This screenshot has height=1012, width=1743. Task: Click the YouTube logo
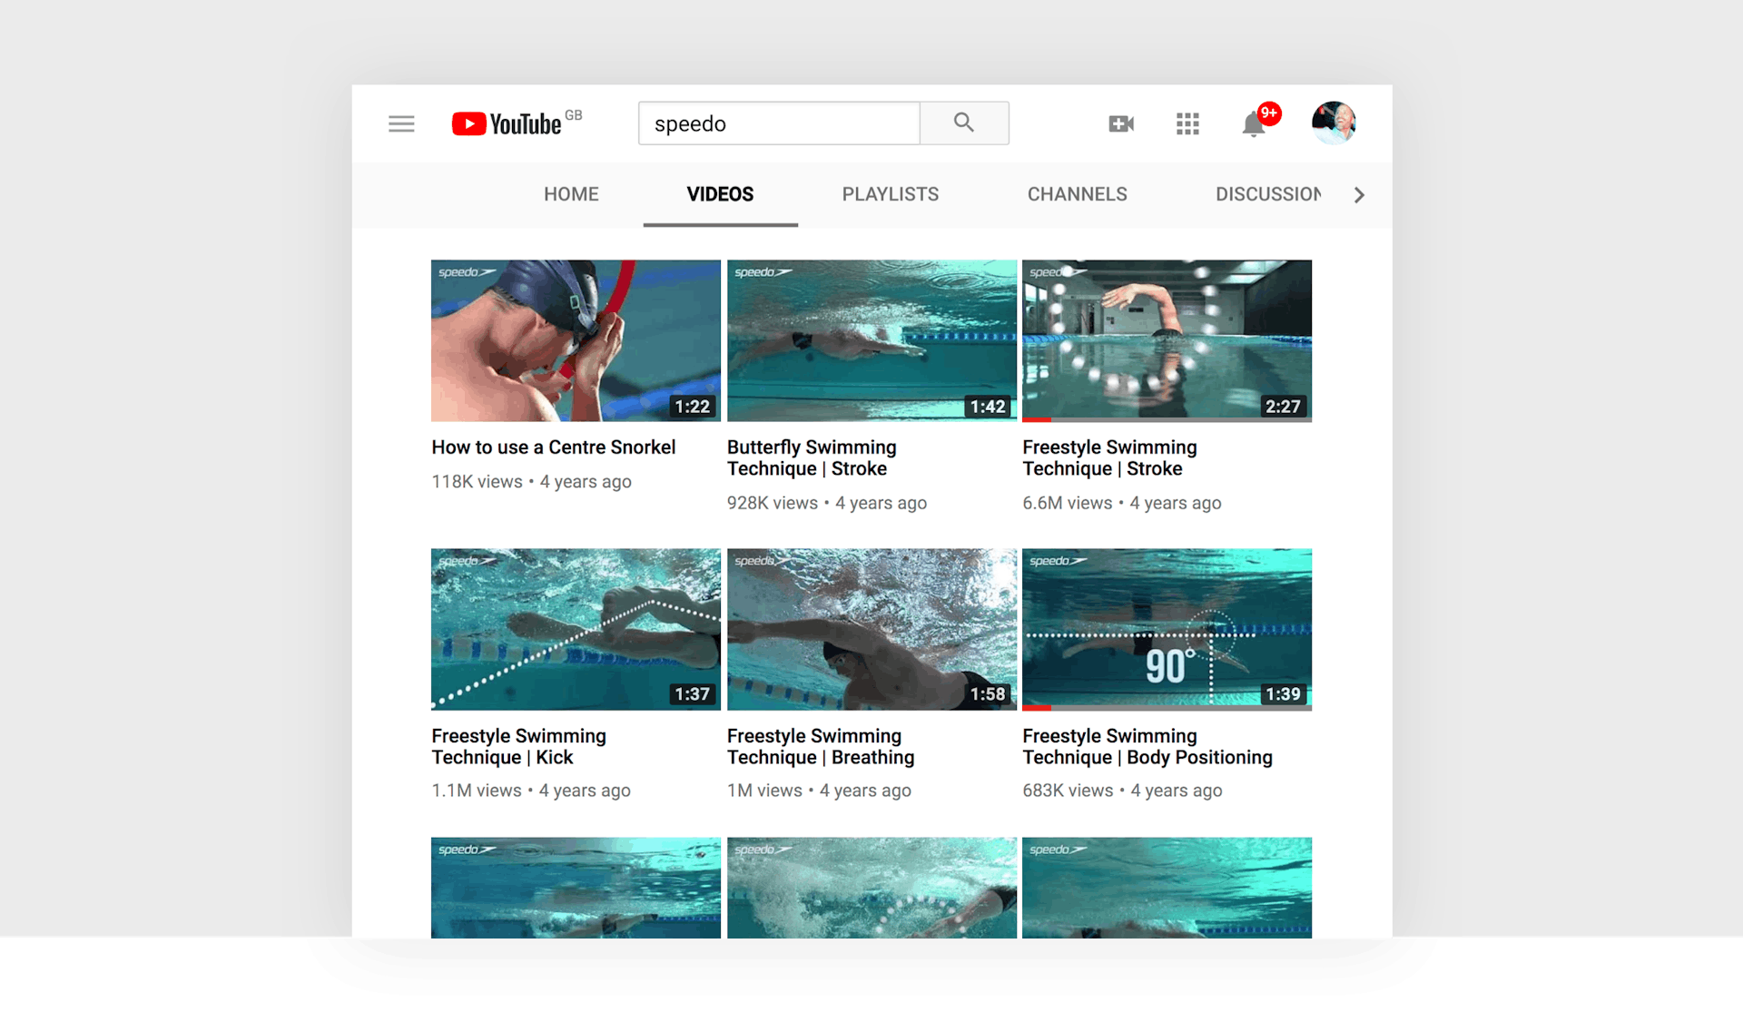(x=507, y=123)
